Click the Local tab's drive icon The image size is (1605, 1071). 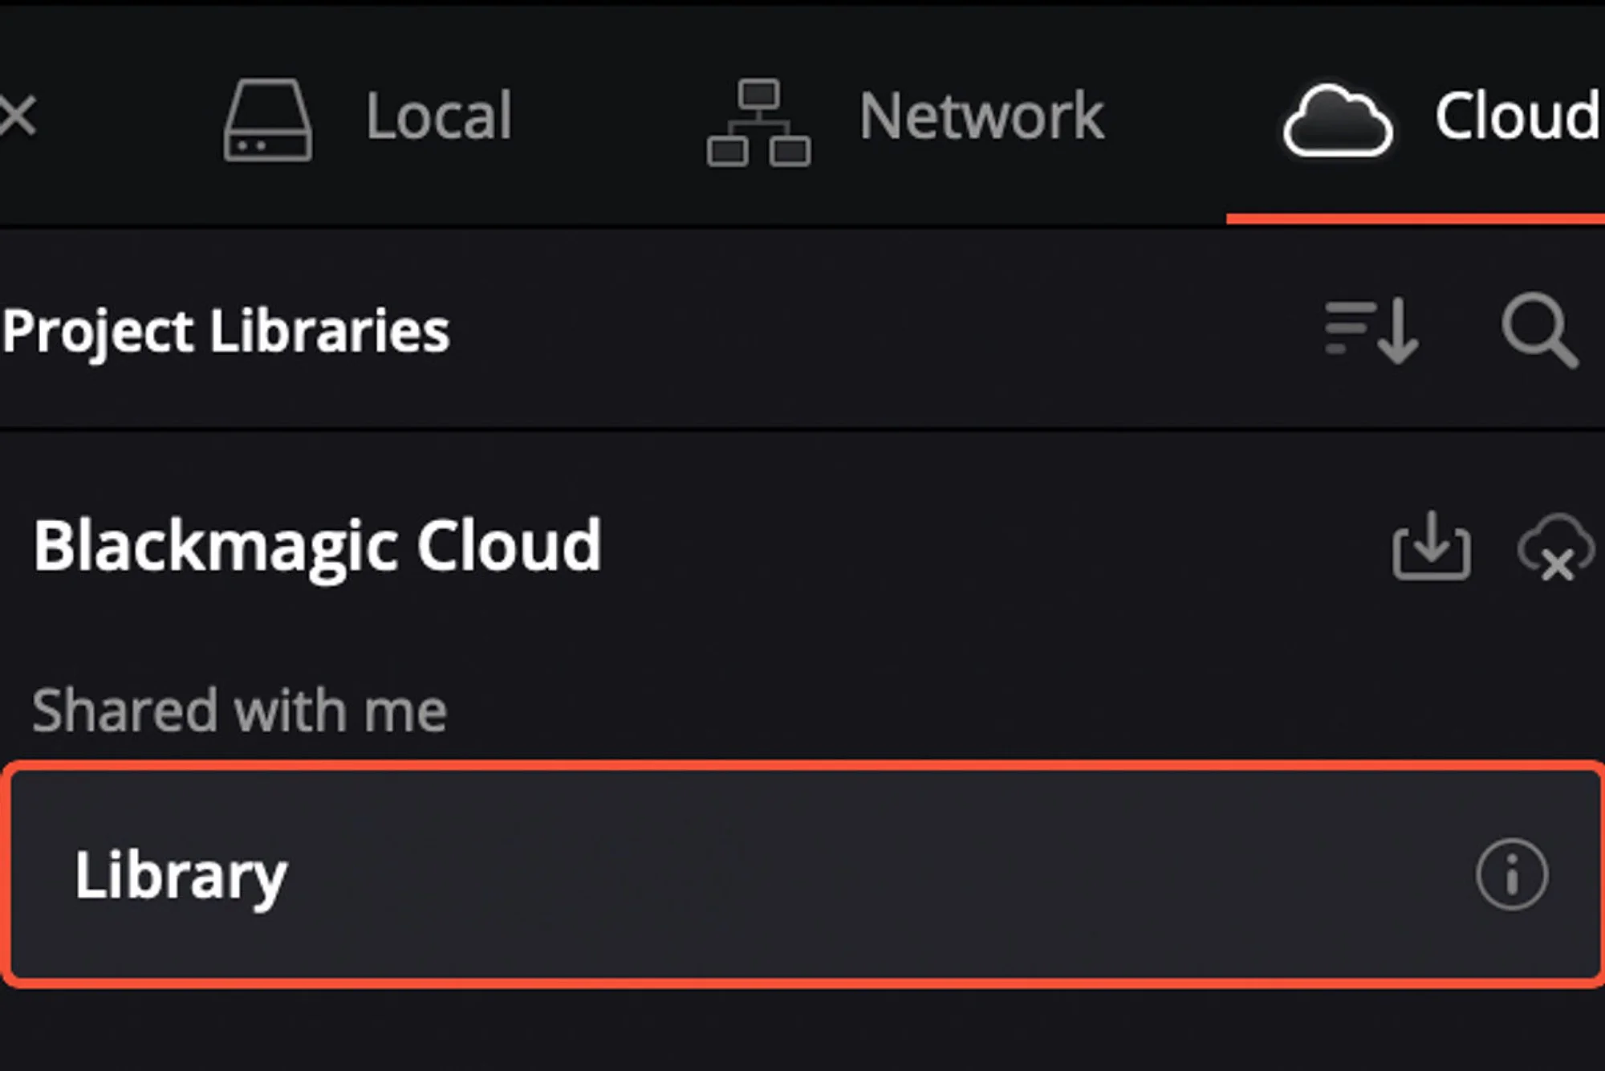267,116
